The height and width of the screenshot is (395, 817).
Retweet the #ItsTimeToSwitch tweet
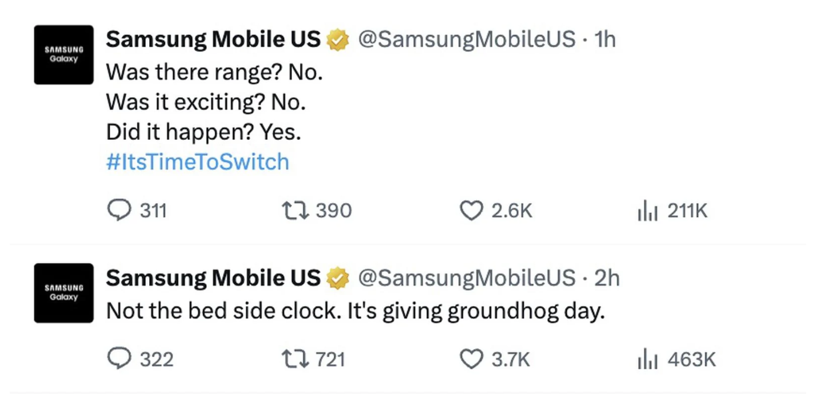pyautogui.click(x=317, y=211)
